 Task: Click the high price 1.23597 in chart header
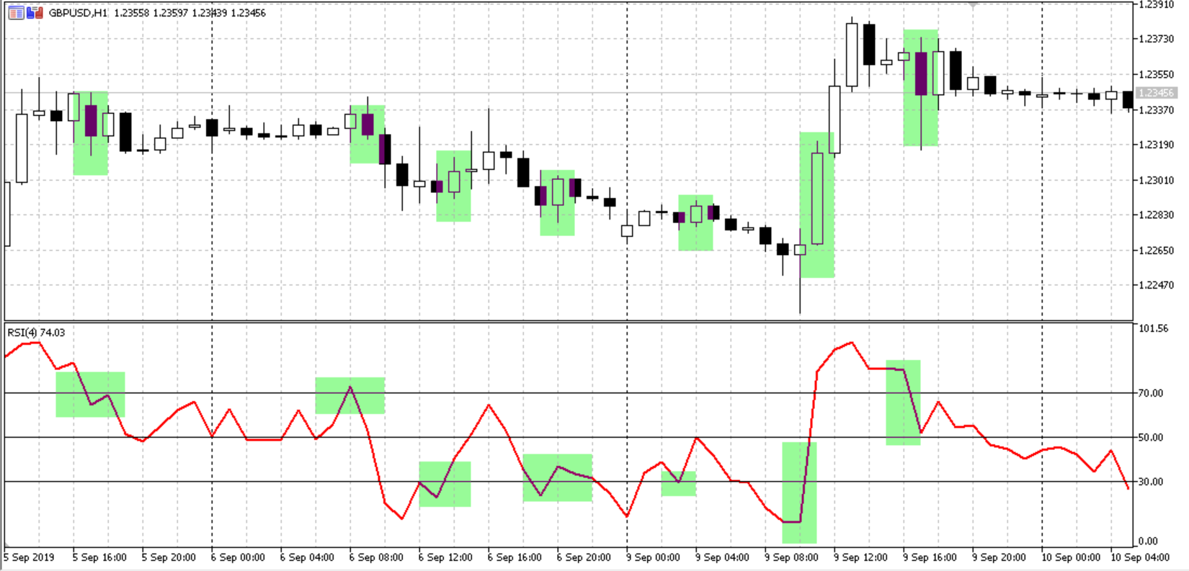[171, 13]
